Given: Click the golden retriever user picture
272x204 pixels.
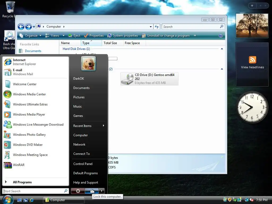Looking at the screenshot, I should point(88,63).
